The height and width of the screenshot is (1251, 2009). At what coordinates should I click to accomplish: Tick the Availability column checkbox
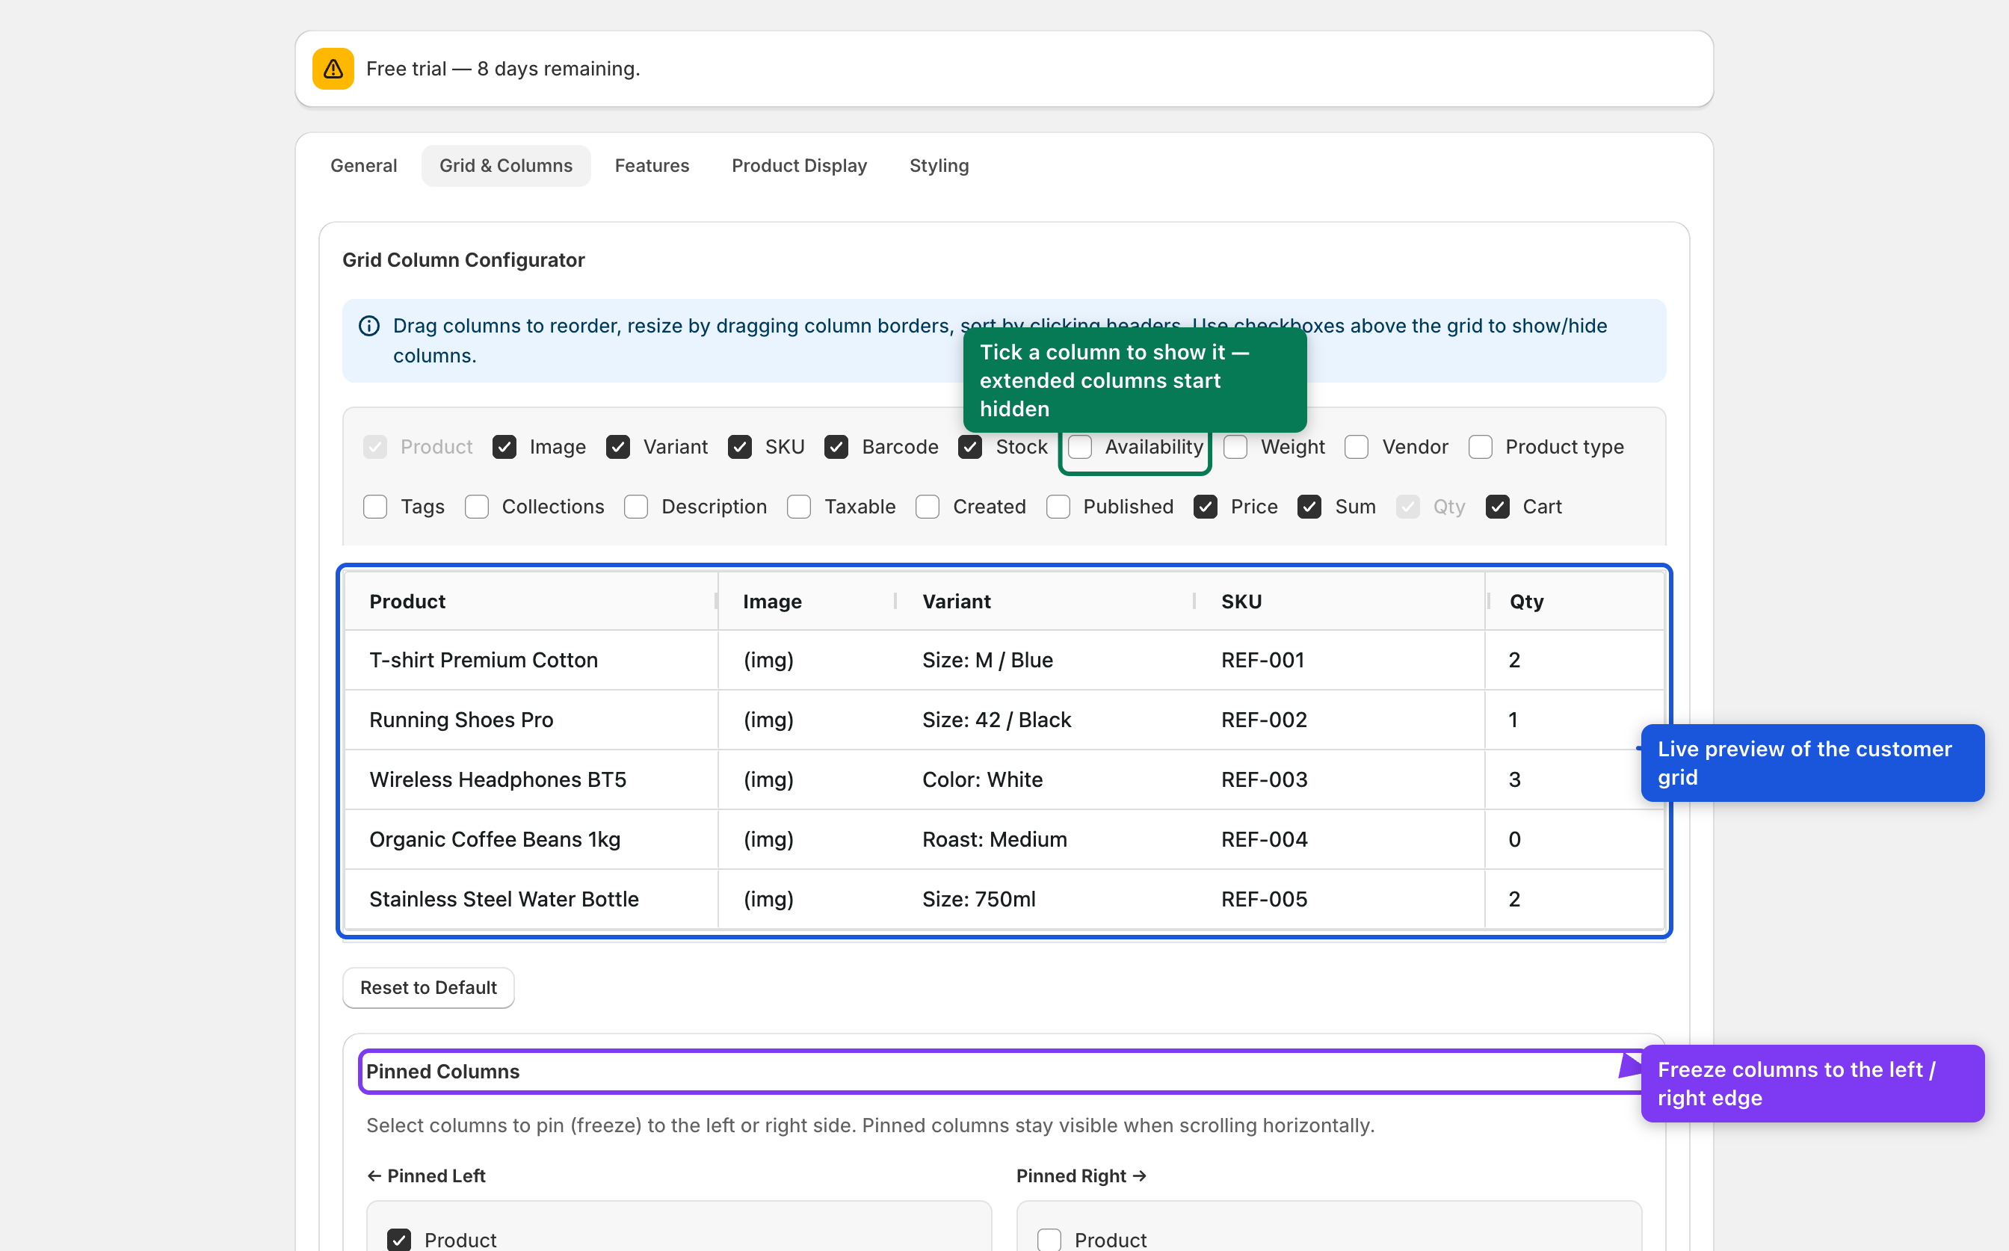click(1080, 447)
